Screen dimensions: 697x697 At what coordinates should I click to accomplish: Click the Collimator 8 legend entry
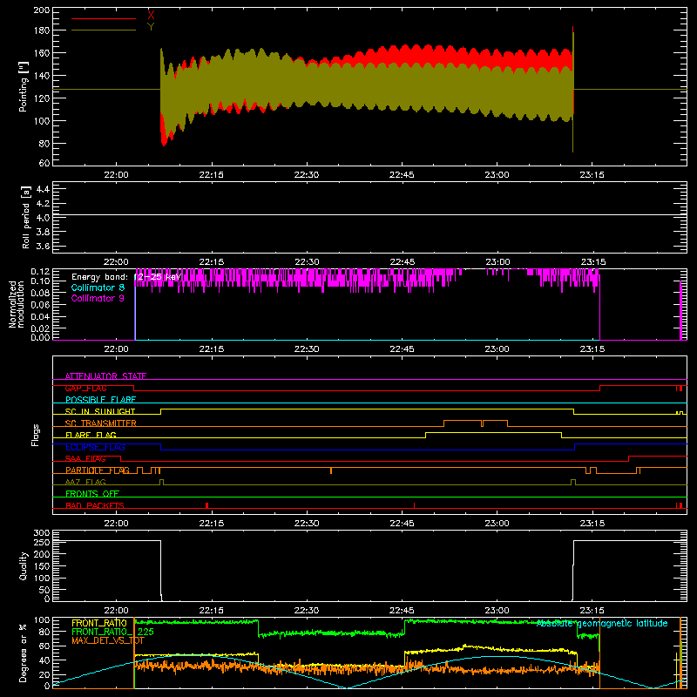coord(98,288)
